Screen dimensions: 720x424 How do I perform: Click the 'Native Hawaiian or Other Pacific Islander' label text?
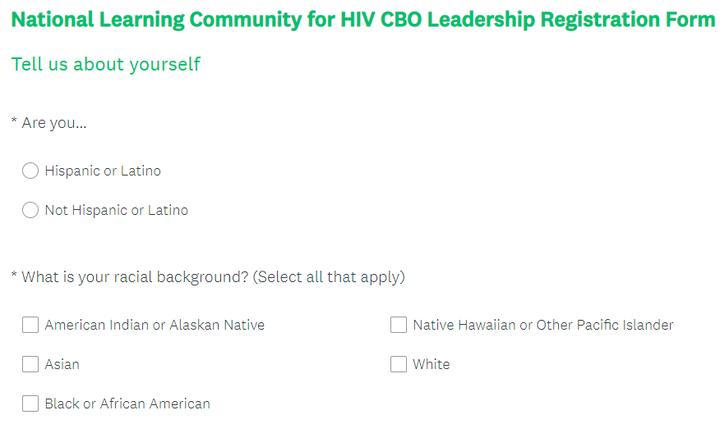[x=542, y=325]
